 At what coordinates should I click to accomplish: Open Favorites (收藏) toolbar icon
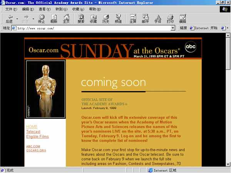93,18
